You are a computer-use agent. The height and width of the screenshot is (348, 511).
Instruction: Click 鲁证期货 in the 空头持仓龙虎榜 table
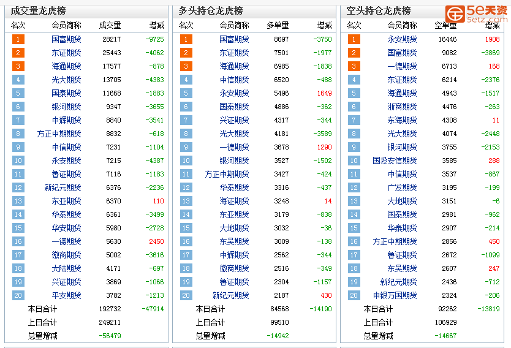coord(402,255)
